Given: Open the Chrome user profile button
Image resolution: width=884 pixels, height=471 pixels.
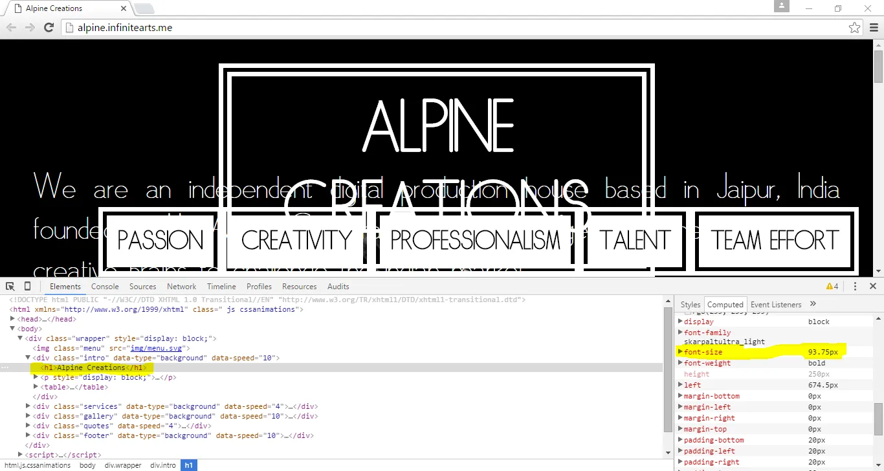Looking at the screenshot, I should (x=782, y=6).
